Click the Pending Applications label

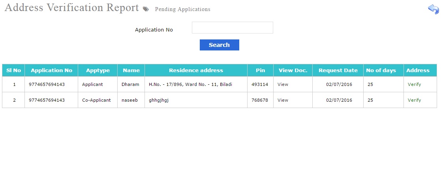pos(182,9)
